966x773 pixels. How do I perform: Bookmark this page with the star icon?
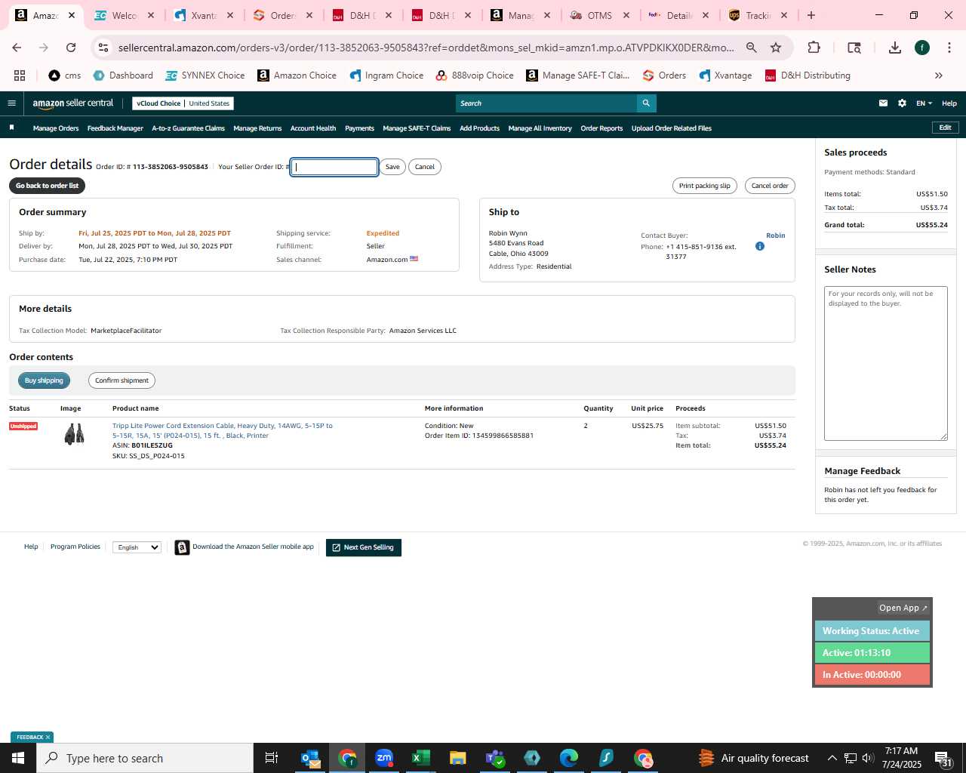(x=776, y=48)
